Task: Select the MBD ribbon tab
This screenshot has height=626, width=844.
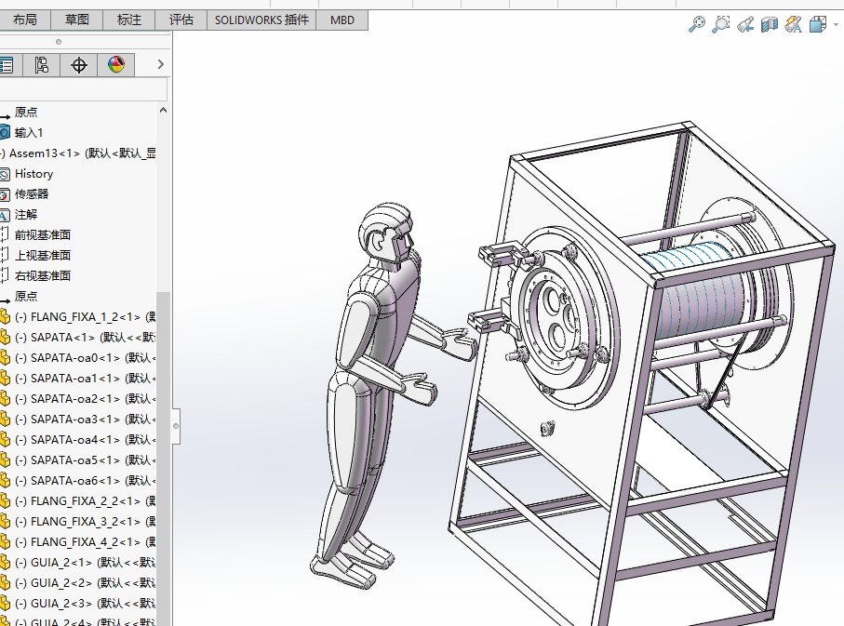Action: [342, 20]
